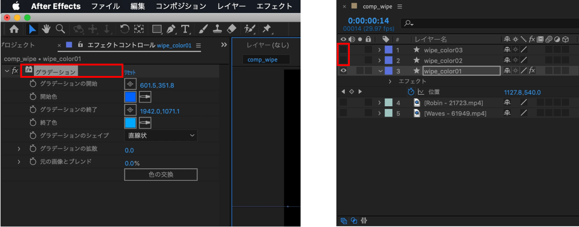The width and height of the screenshot is (579, 227).
Task: Open the 開始色 color swatch
Action: (x=130, y=97)
